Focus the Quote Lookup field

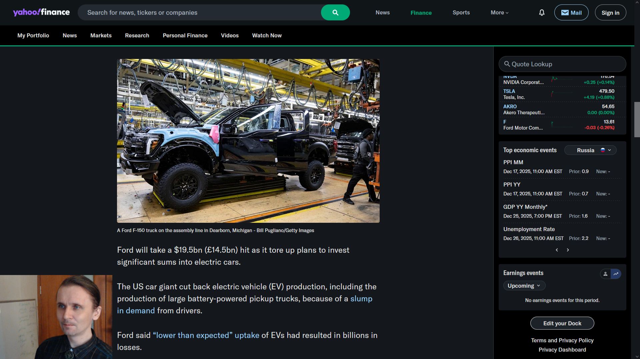tap(562, 64)
